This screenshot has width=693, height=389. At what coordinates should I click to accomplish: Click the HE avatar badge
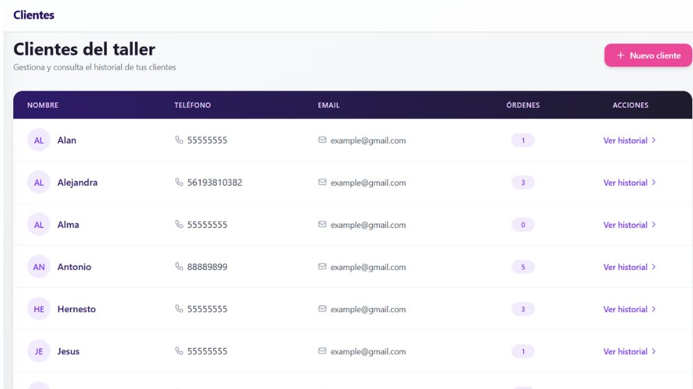pos(39,309)
